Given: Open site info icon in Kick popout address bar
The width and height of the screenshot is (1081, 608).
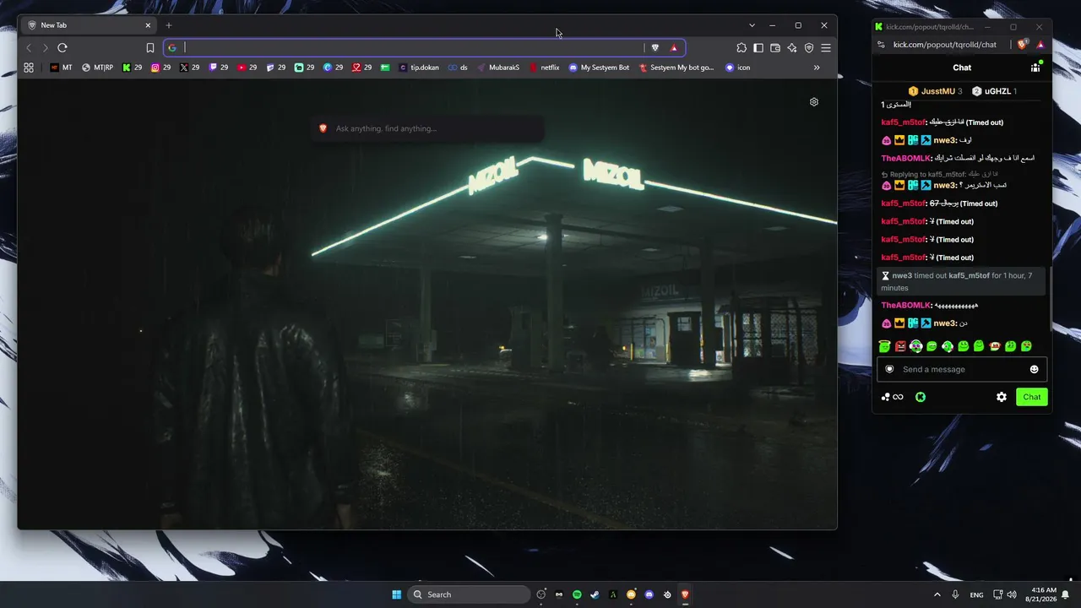Looking at the screenshot, I should (882, 45).
